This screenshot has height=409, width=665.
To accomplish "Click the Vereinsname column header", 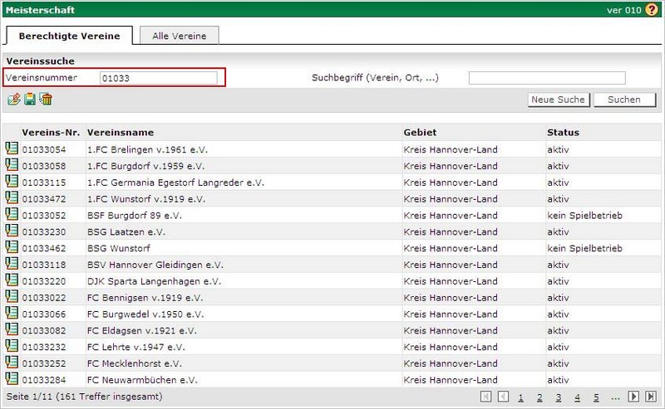I will [120, 133].
